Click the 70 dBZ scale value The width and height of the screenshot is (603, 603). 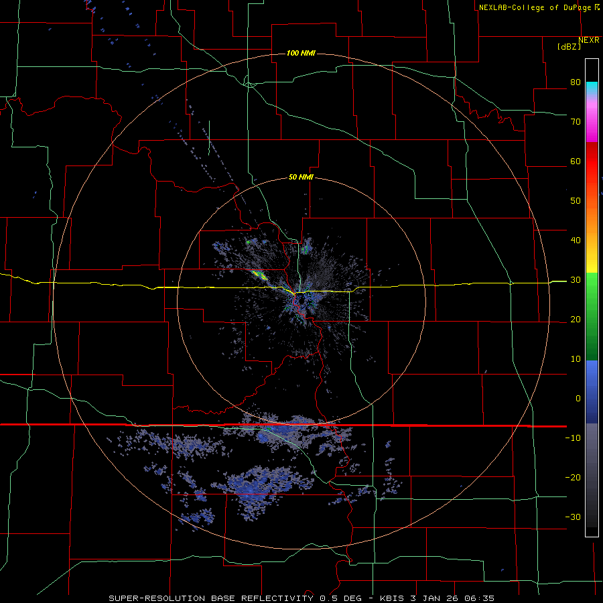(x=576, y=121)
